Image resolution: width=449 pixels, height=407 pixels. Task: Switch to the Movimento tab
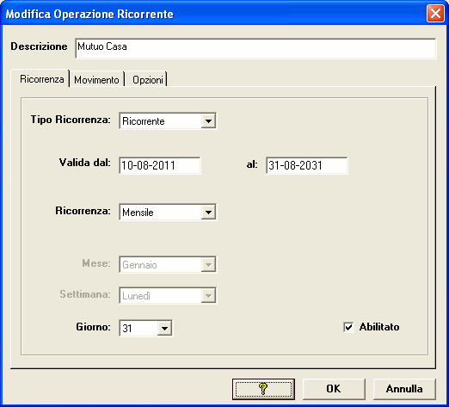click(x=96, y=79)
